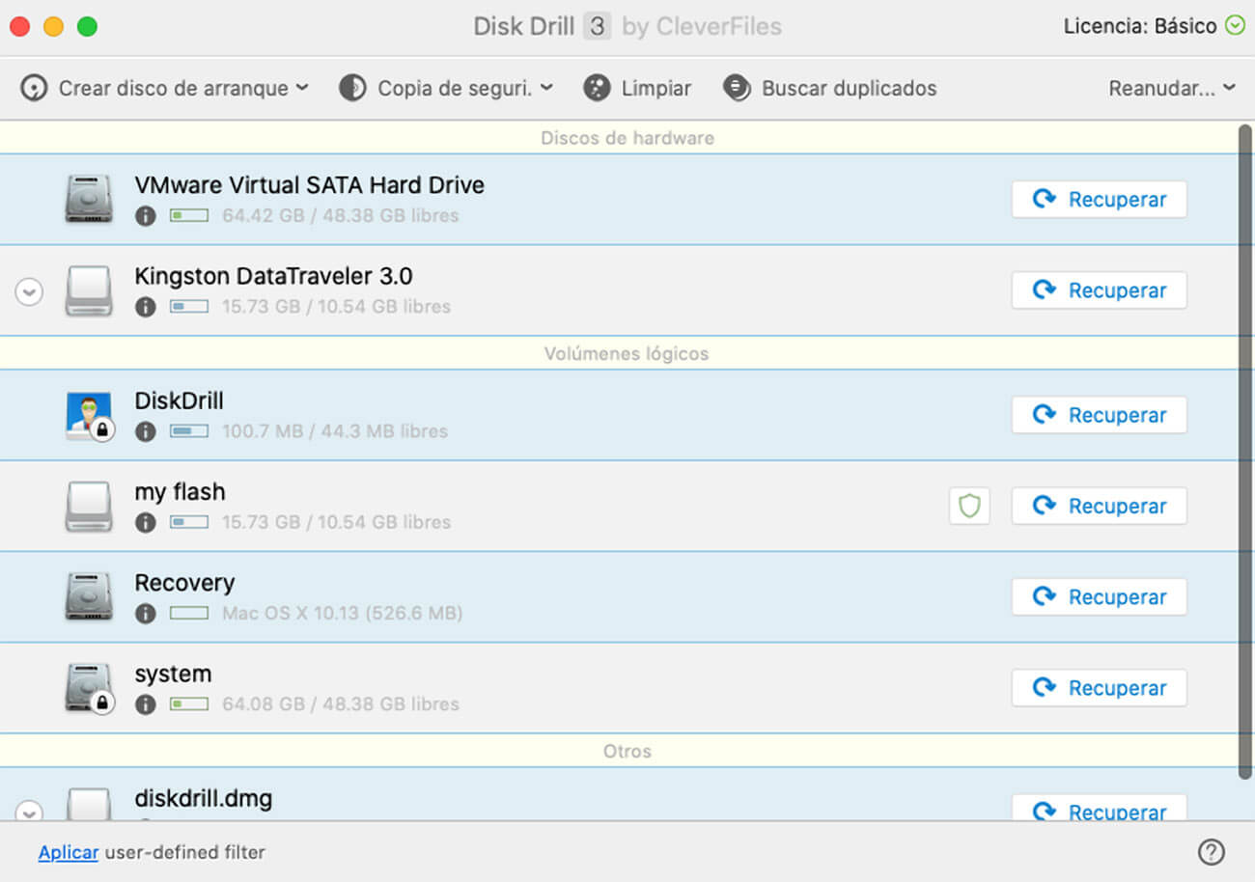Click Recuperar for the Recovery volume
The width and height of the screenshot is (1255, 882).
1099,597
